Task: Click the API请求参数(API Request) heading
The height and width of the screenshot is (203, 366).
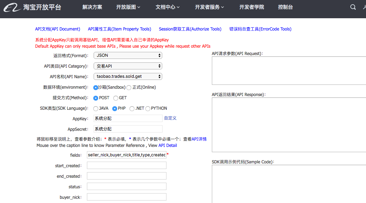Action: (x=237, y=54)
